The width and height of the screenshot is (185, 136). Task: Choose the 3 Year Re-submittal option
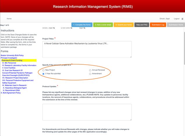44,74
